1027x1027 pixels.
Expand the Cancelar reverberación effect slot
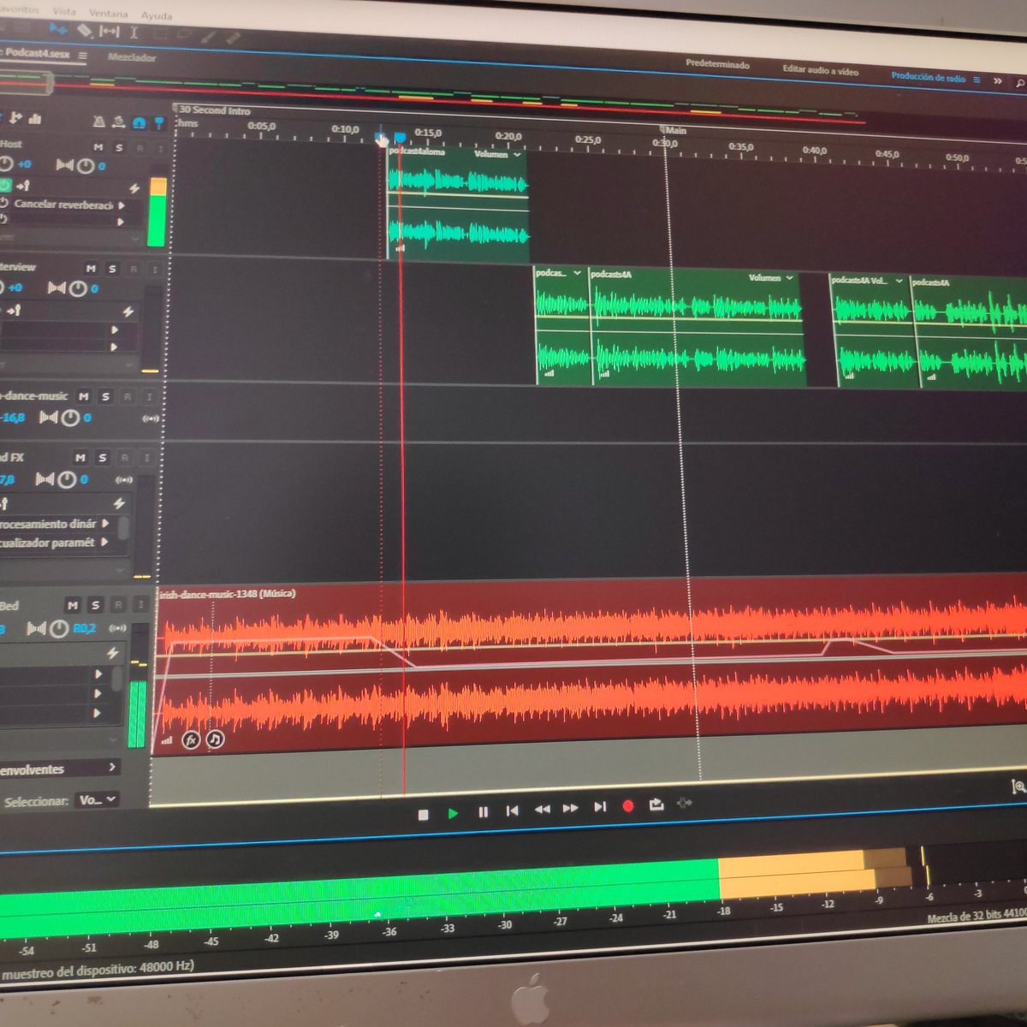click(122, 205)
